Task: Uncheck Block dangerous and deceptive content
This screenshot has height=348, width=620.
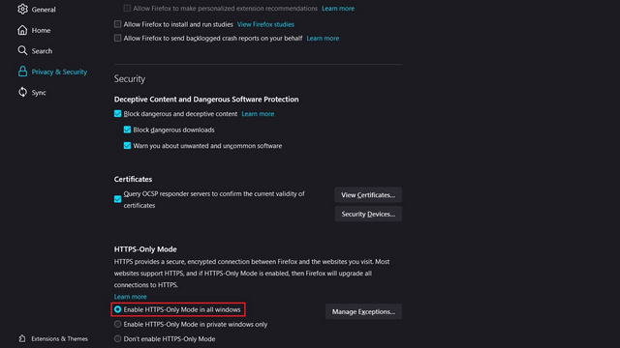Action: [118, 114]
